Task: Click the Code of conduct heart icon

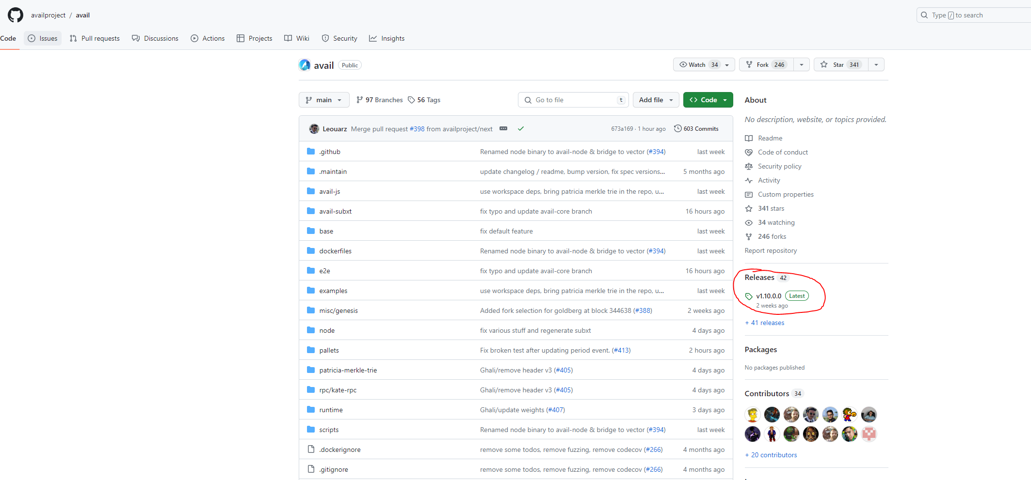Action: 749,153
